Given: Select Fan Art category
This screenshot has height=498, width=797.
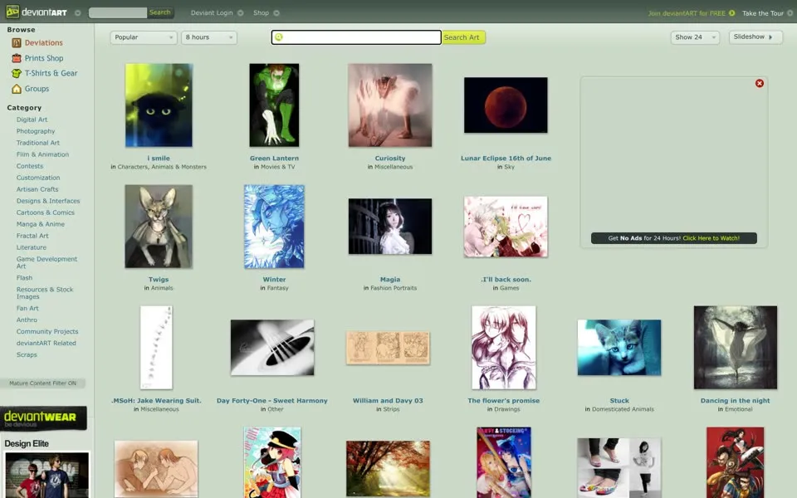Looking at the screenshot, I should point(27,309).
